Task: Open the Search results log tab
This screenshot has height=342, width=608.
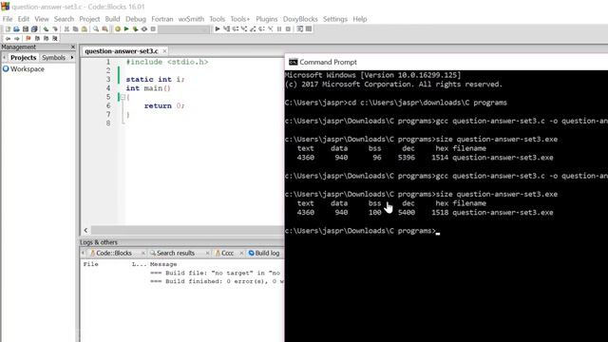Action: (175, 253)
